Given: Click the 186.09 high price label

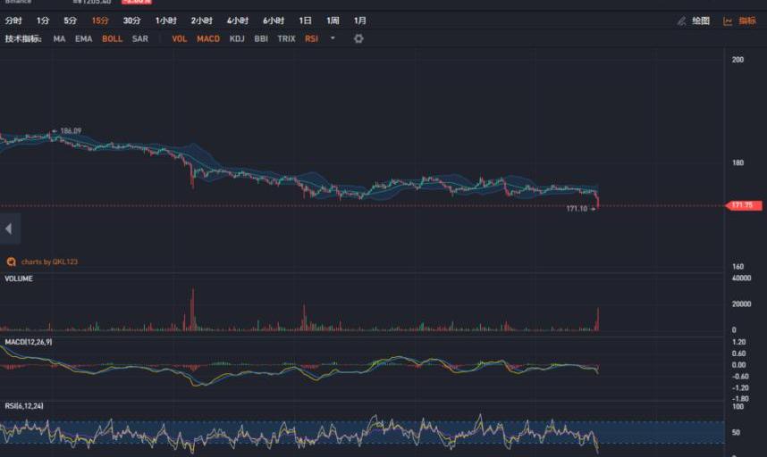Looking at the screenshot, I should (x=71, y=131).
